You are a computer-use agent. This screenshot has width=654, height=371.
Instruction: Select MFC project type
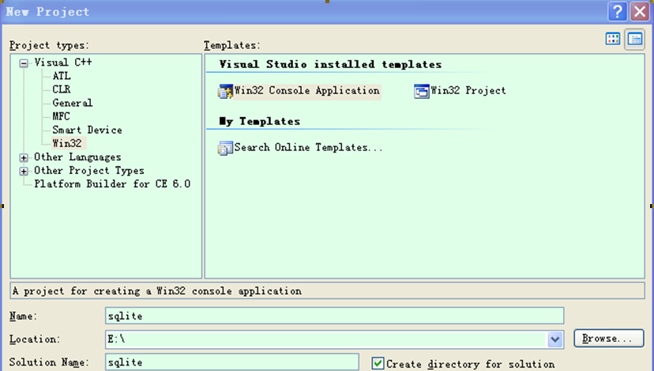pyautogui.click(x=61, y=116)
